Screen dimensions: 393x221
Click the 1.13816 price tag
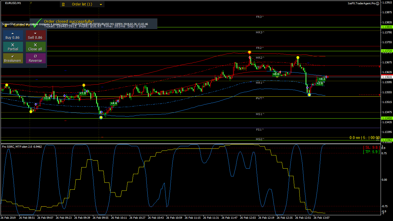[387, 27]
